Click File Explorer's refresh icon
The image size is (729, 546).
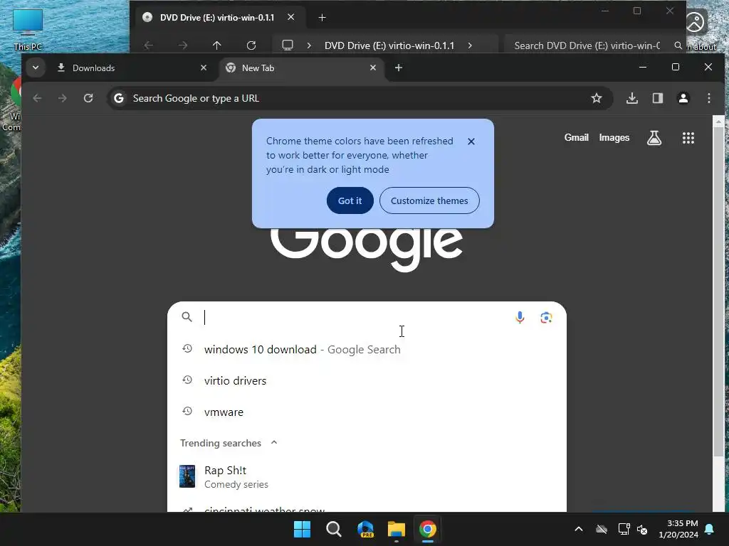tap(251, 45)
